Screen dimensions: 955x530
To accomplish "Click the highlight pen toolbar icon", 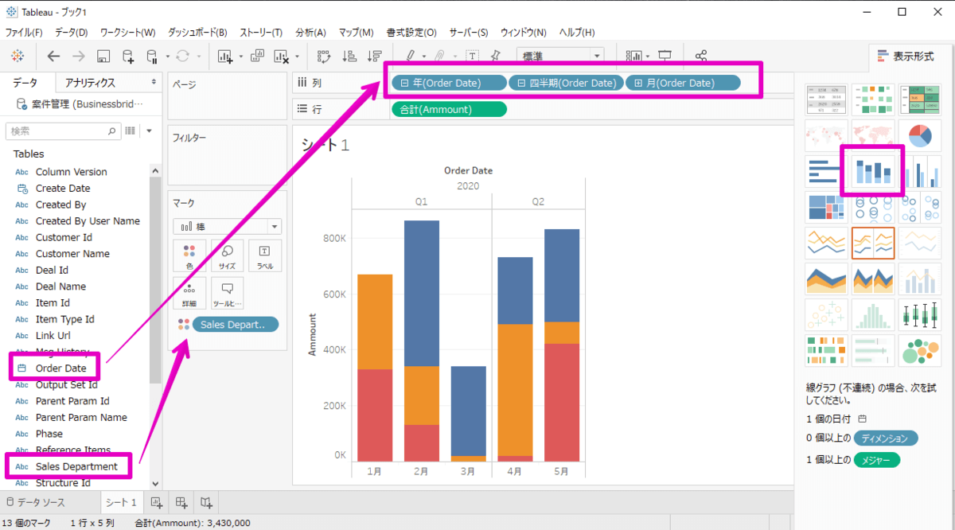I will tap(411, 56).
